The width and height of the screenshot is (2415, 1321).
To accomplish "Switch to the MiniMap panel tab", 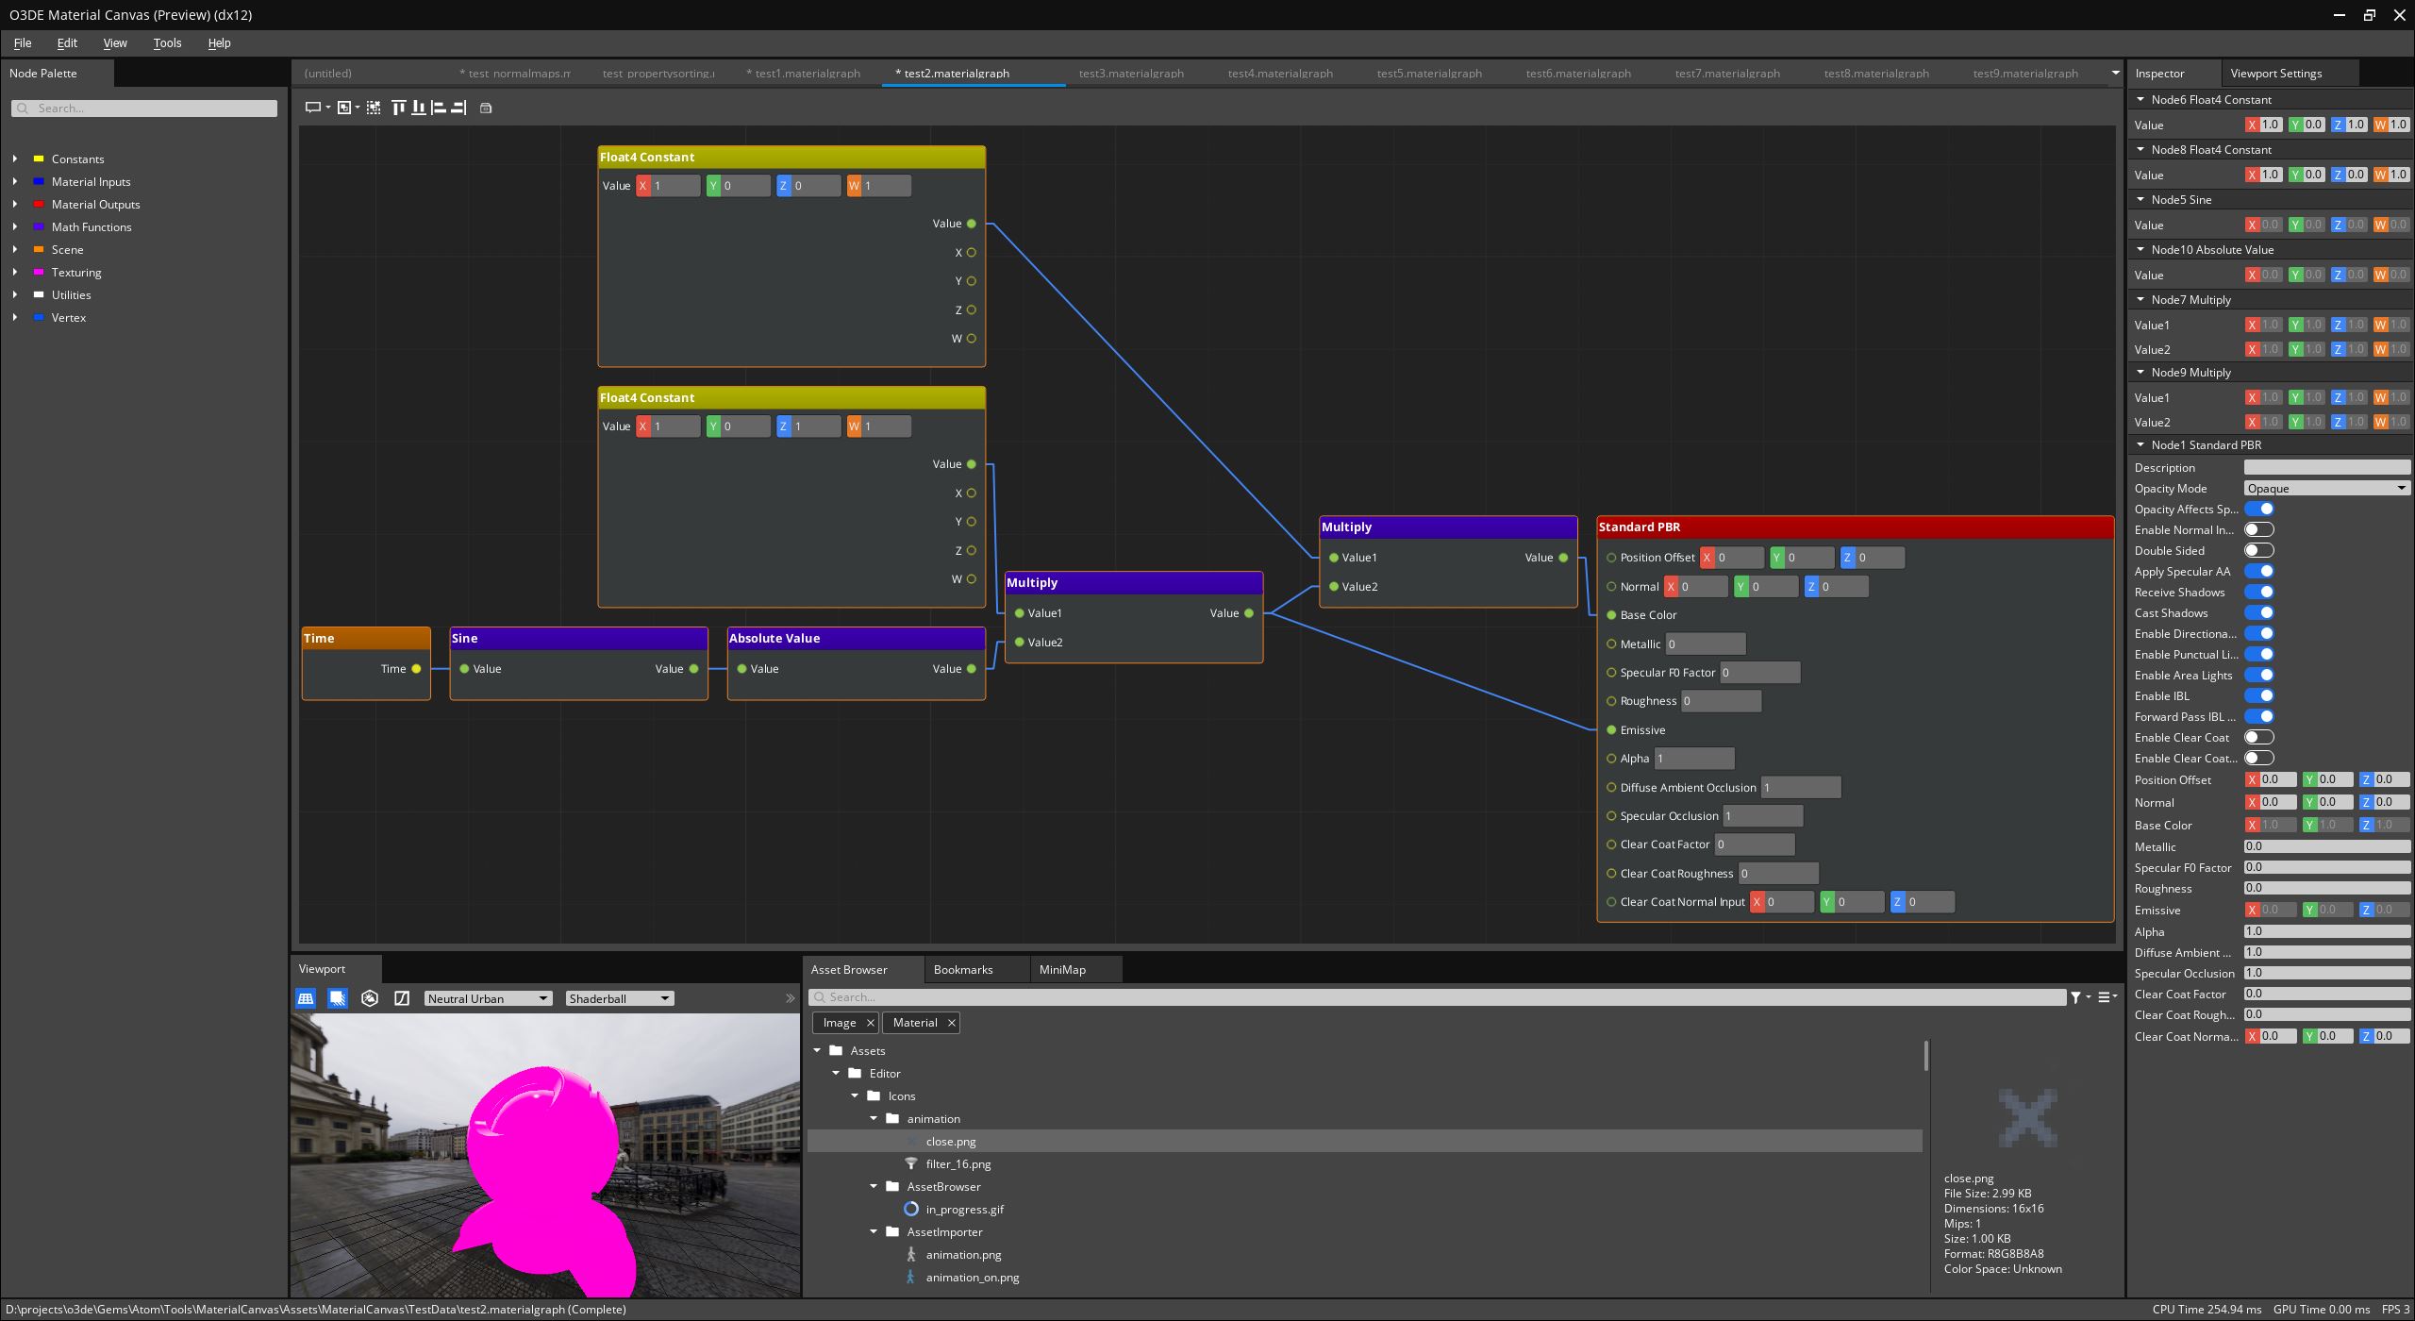I will pyautogui.click(x=1062, y=970).
